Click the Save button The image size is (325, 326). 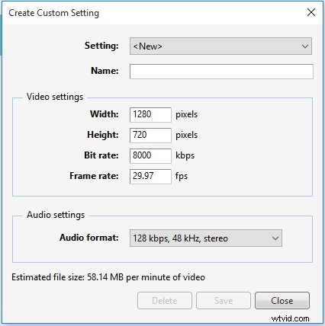224,301
